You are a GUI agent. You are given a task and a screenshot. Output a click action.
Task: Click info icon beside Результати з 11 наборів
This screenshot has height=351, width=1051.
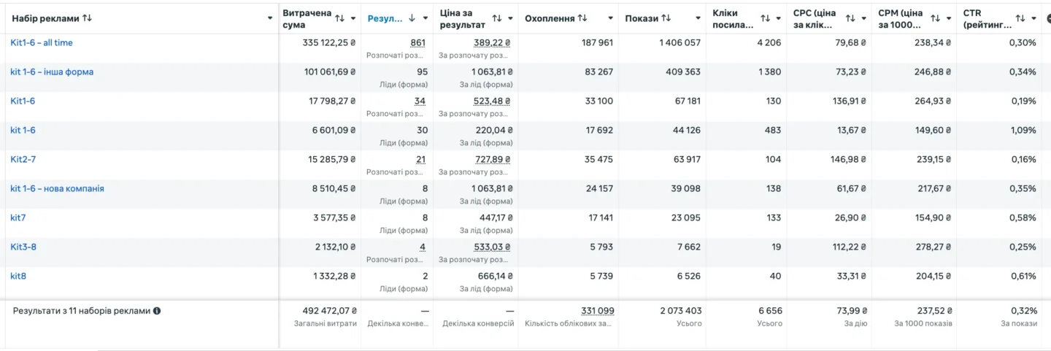click(x=157, y=311)
